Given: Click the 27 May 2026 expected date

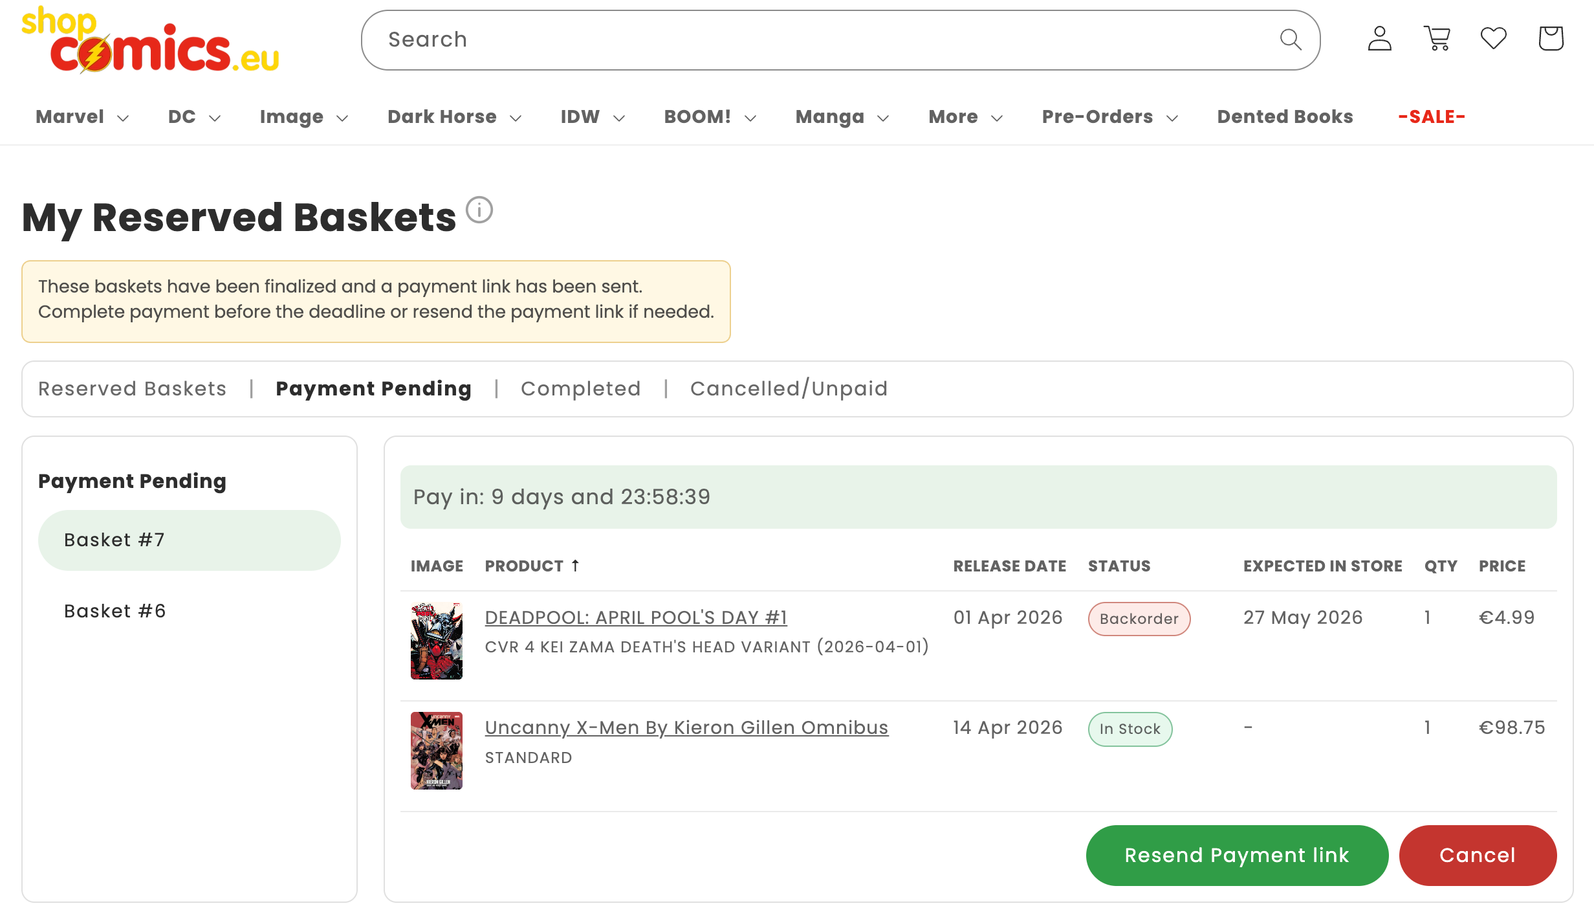Looking at the screenshot, I should click(x=1303, y=617).
